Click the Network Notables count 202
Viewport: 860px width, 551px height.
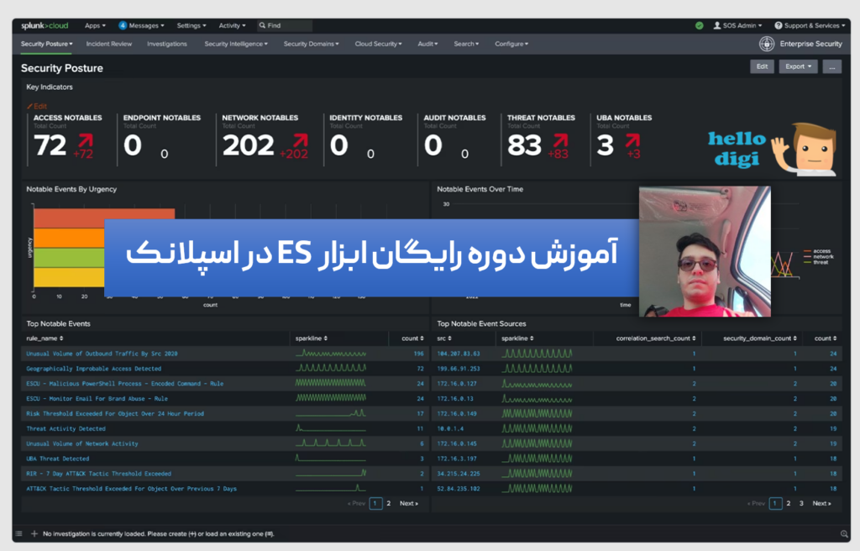pos(248,145)
